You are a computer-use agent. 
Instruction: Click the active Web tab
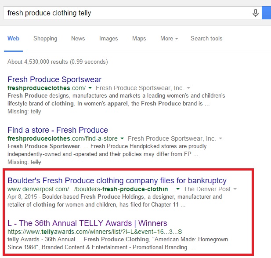(13, 38)
